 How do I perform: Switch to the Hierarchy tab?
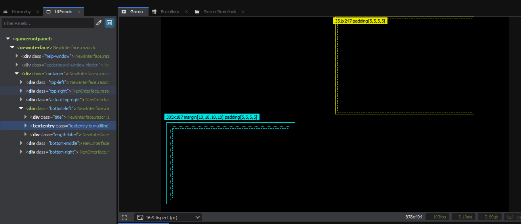click(21, 12)
